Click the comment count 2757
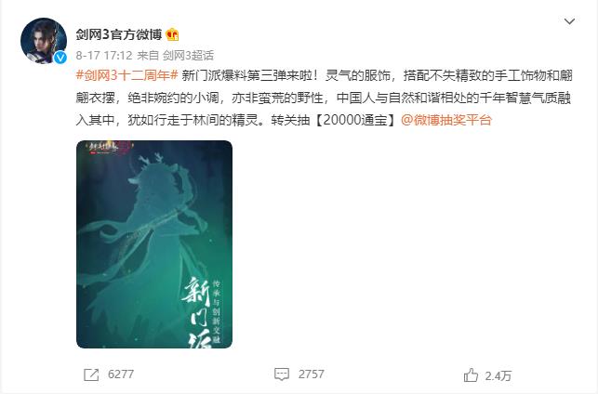The image size is (598, 394). (x=312, y=374)
